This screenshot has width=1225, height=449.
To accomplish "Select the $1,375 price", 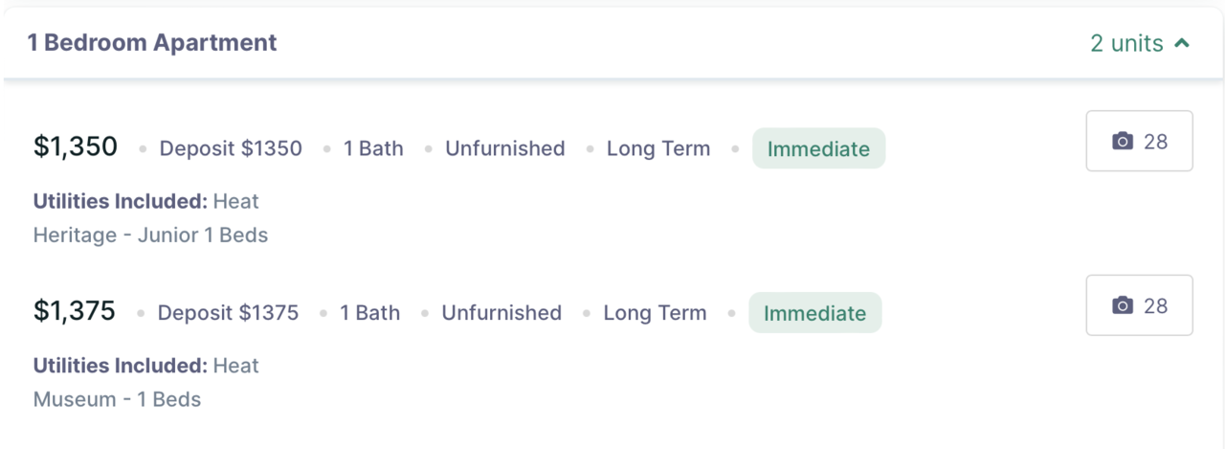I will pyautogui.click(x=75, y=311).
